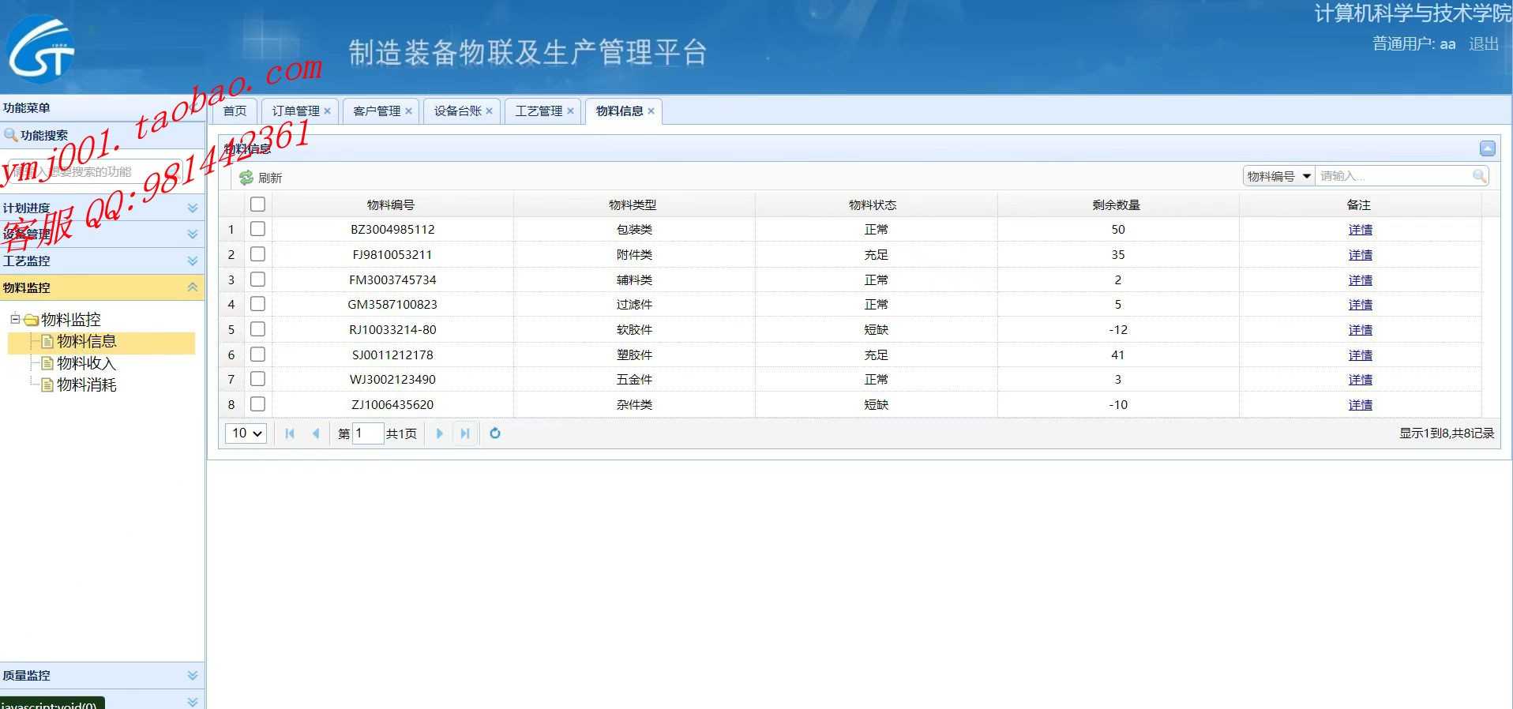Viewport: 1513px width, 709px height.
Task: Open 详情 link for FM3003745734
Action: (x=1360, y=280)
